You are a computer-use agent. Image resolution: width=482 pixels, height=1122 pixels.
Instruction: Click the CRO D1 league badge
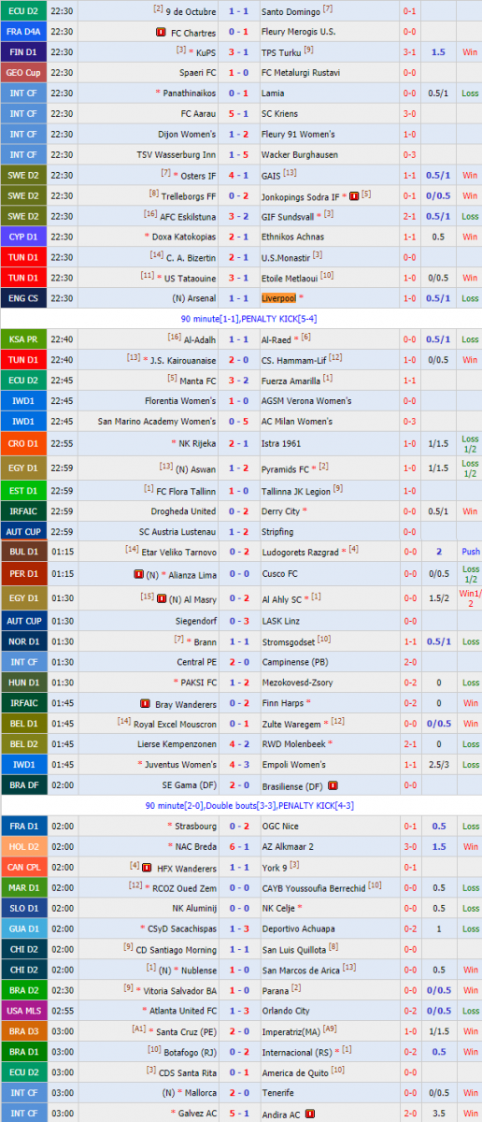coord(23,443)
